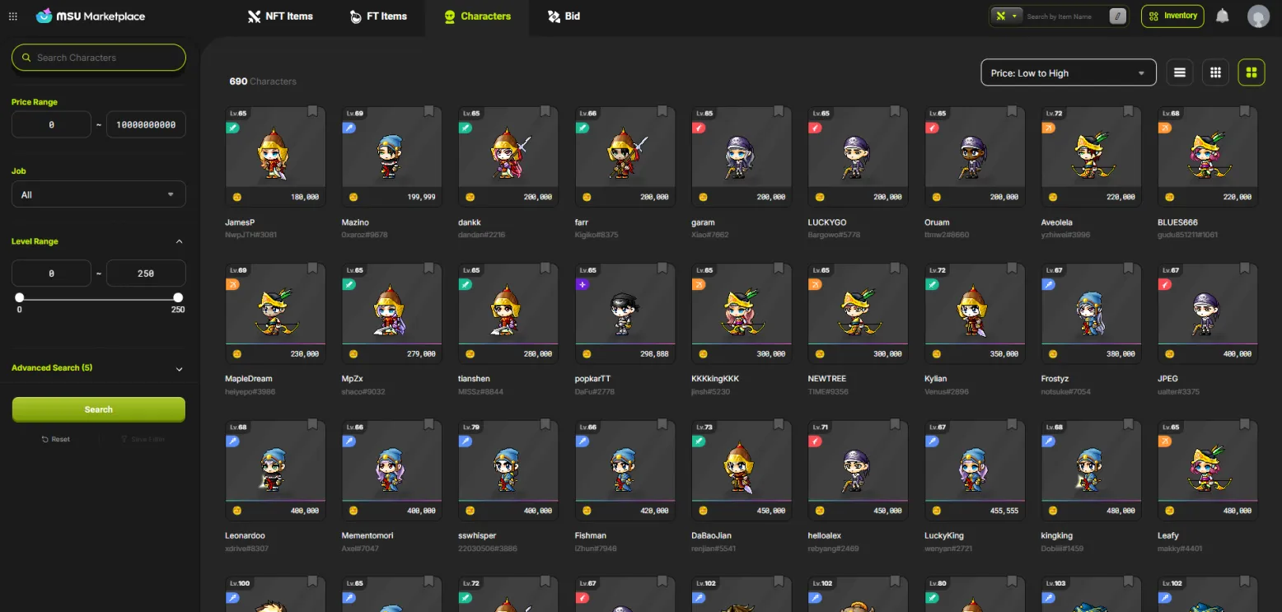Click the orange class badge on Aveolela card
The height and width of the screenshot is (612, 1282).
pyautogui.click(x=1048, y=128)
